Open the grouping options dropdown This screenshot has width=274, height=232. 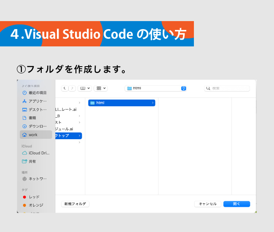tap(101, 88)
